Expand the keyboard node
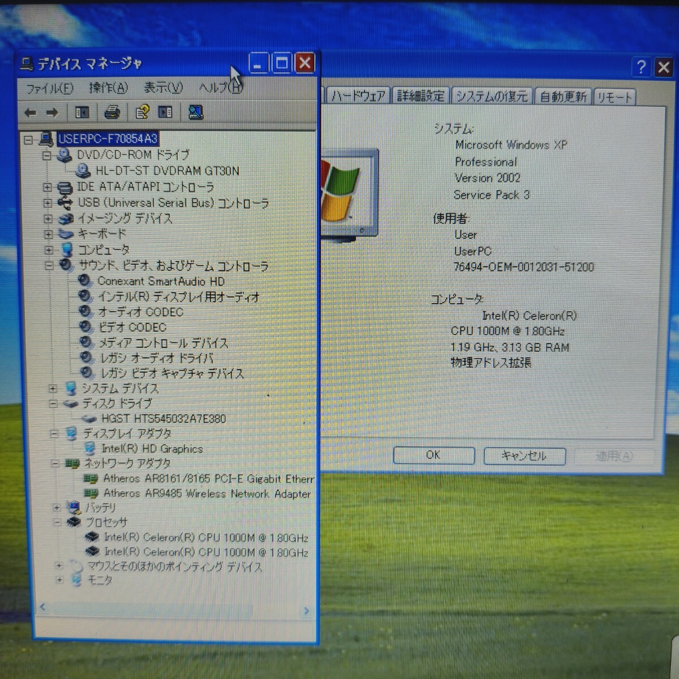The image size is (679, 679). point(48,234)
